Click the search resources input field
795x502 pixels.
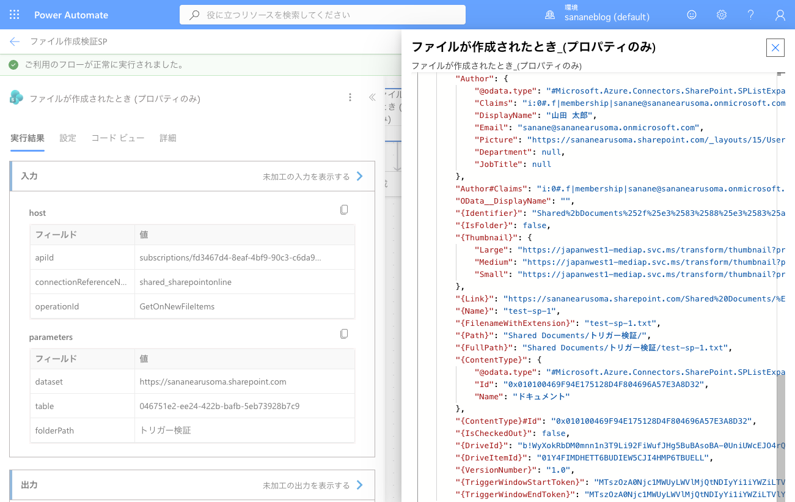[323, 15]
